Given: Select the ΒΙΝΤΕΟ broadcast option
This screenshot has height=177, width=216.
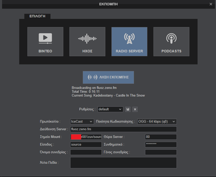Looking at the screenshot, I should pos(45,42).
